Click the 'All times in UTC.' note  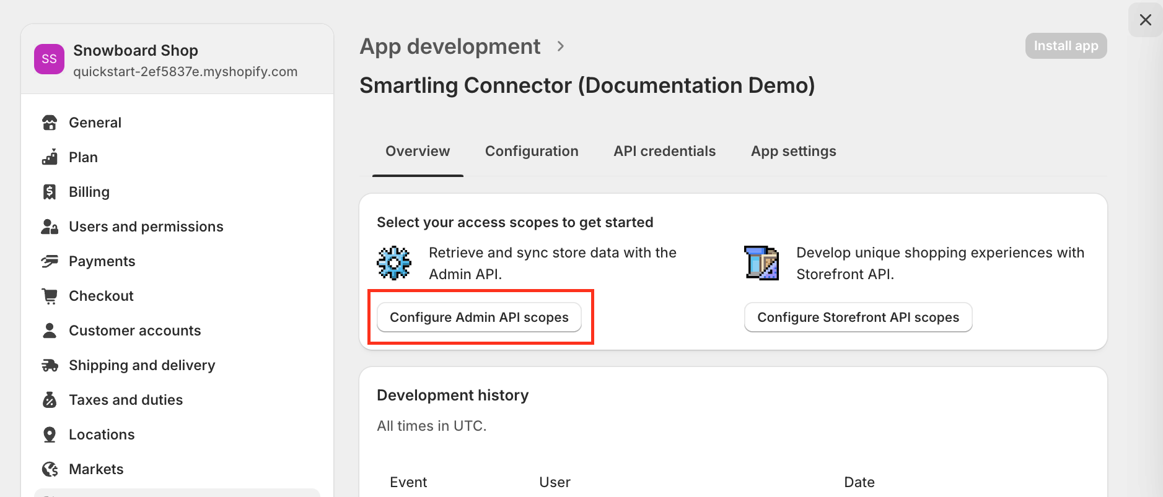(432, 426)
